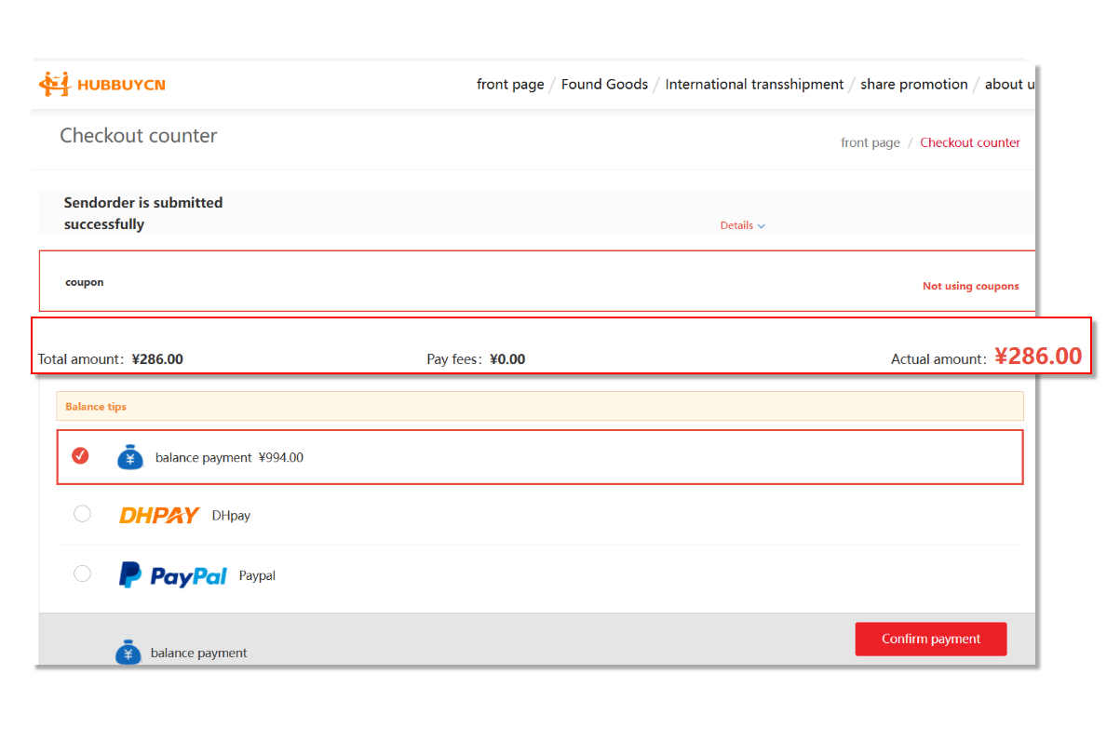Click the Balance tips notice bar
This screenshot has height=742, width=1120.
(x=539, y=406)
